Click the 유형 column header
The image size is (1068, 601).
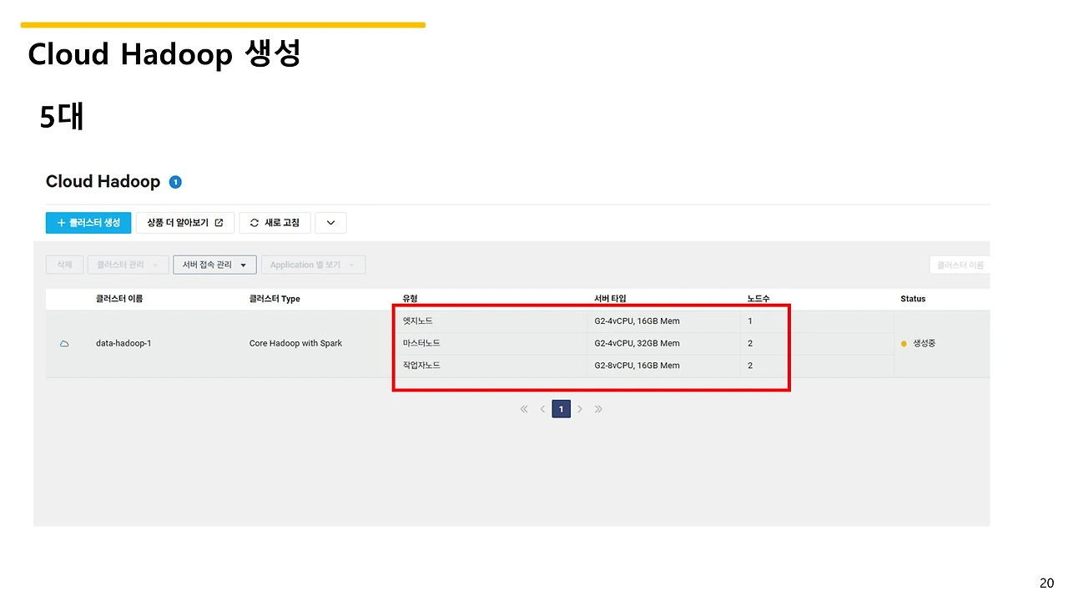(409, 299)
